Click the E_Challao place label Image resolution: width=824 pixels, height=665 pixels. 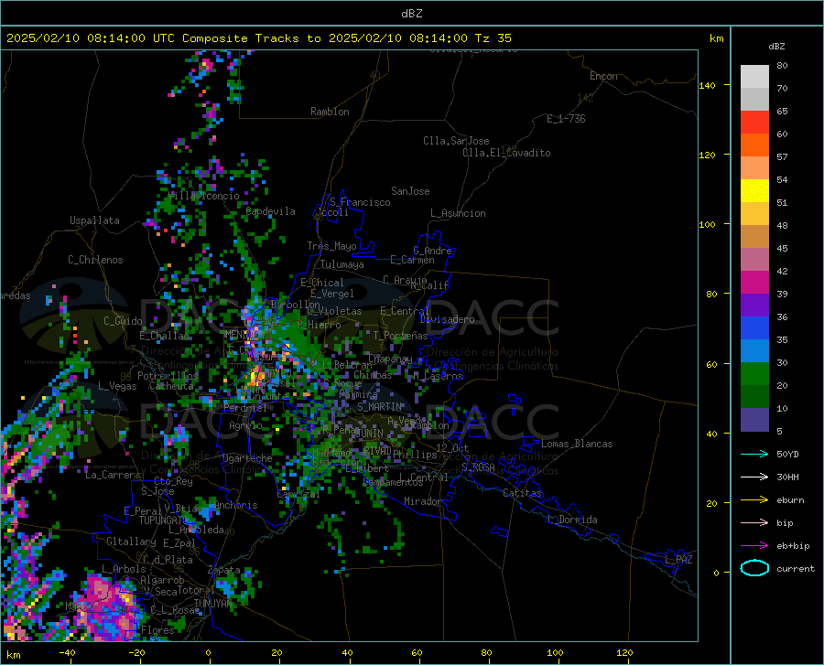164,336
